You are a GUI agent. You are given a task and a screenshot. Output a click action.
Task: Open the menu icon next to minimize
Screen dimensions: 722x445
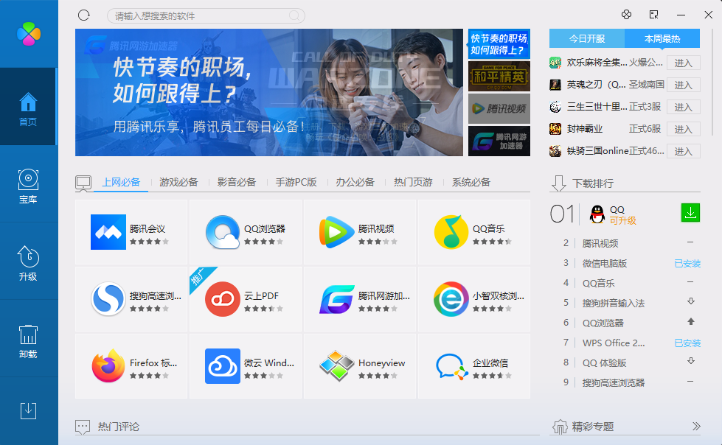[x=654, y=15]
